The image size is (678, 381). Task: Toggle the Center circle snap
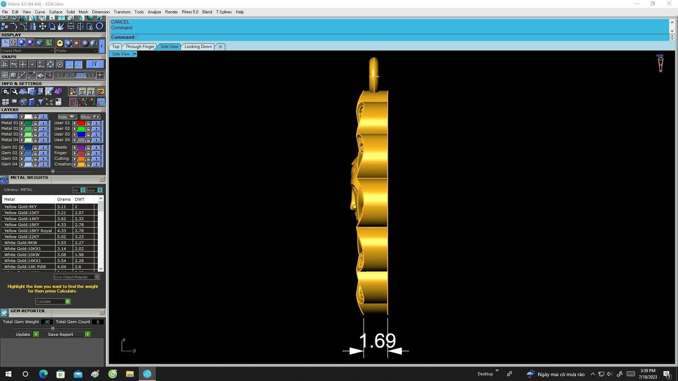click(60, 64)
